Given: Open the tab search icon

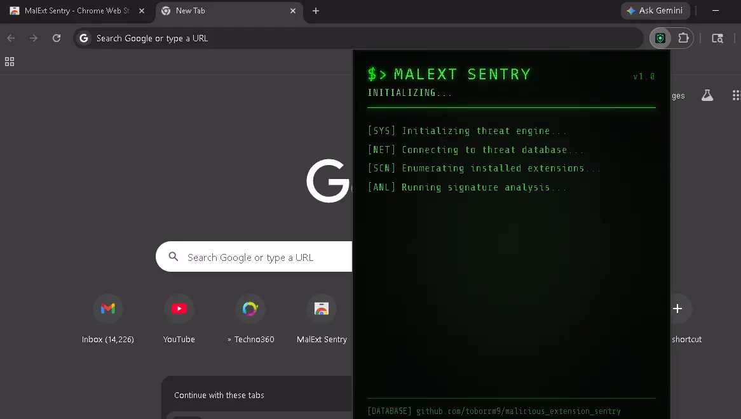Looking at the screenshot, I should pyautogui.click(x=717, y=38).
